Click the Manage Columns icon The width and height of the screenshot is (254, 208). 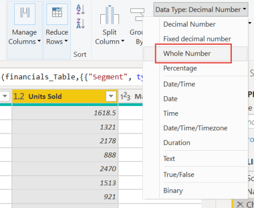(25, 14)
